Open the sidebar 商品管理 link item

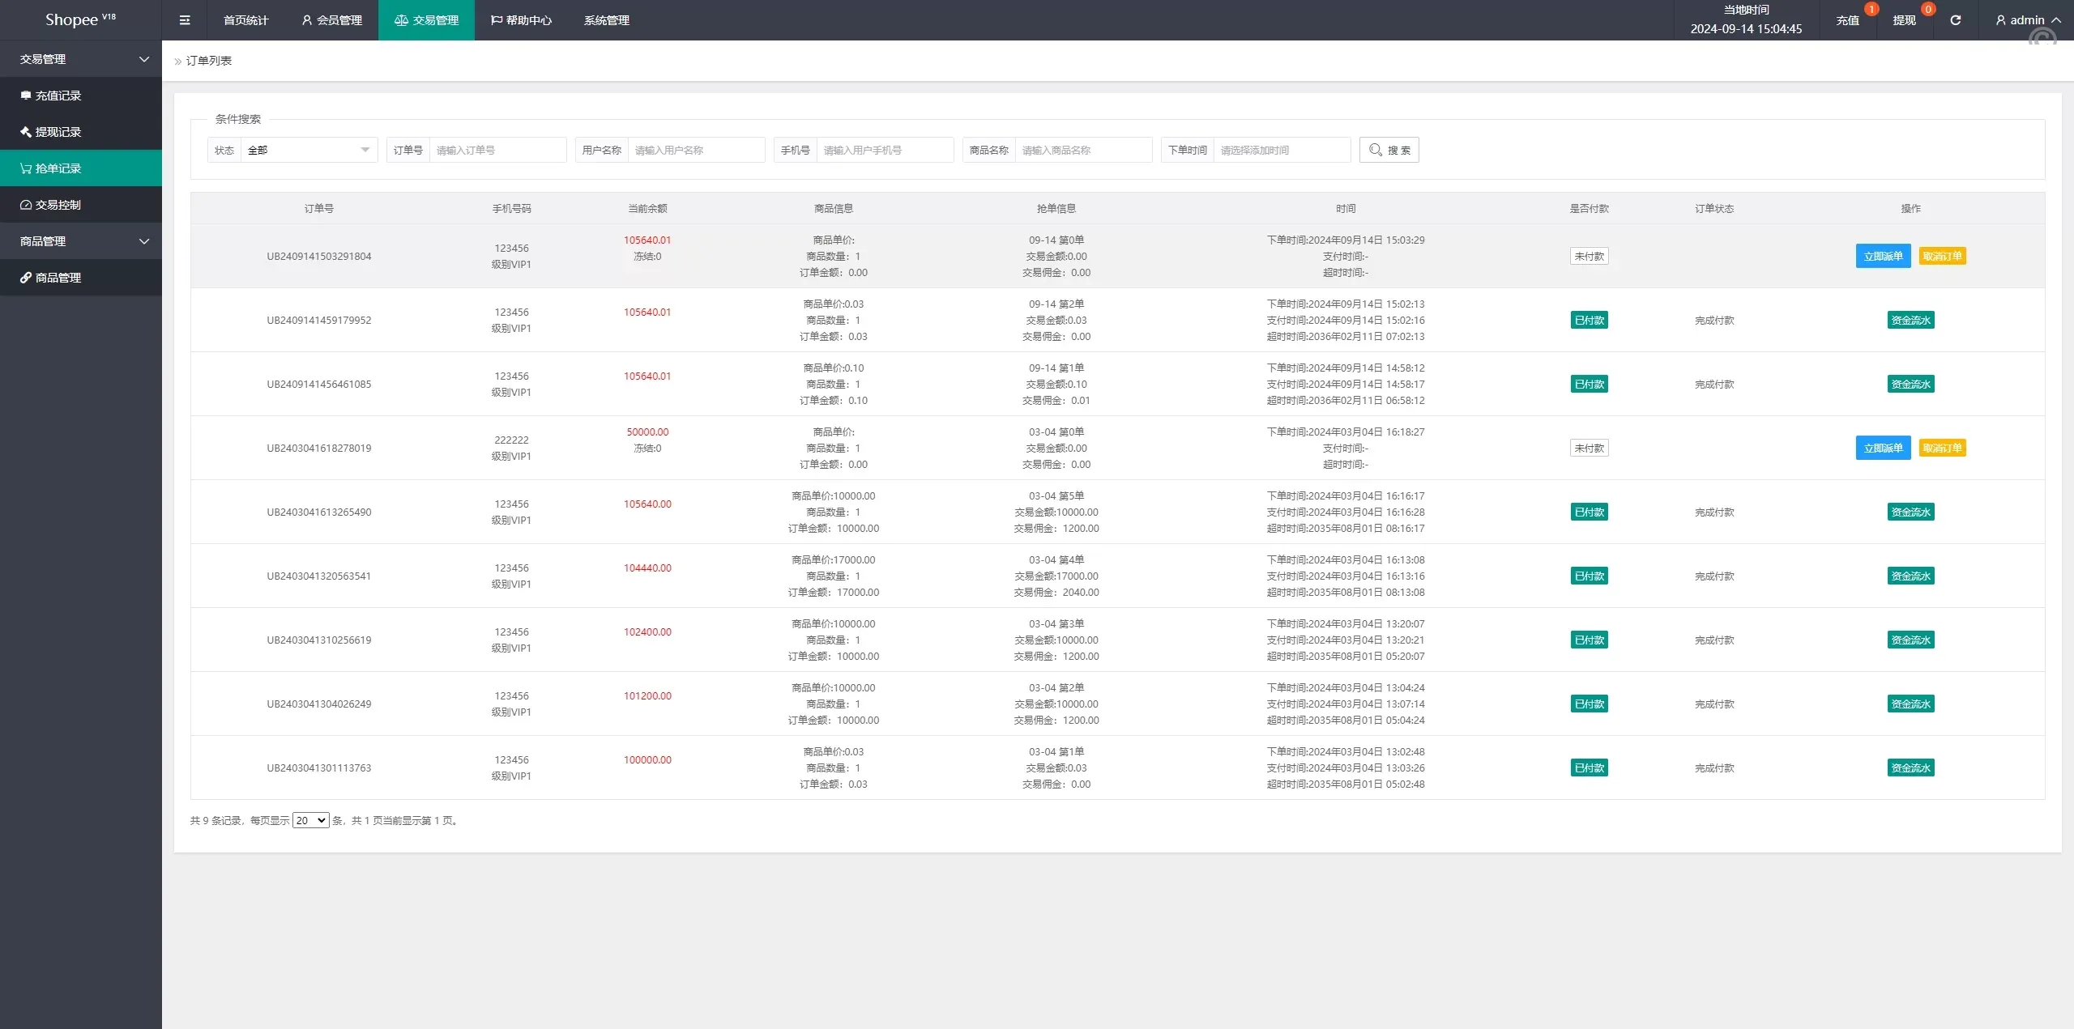58,278
